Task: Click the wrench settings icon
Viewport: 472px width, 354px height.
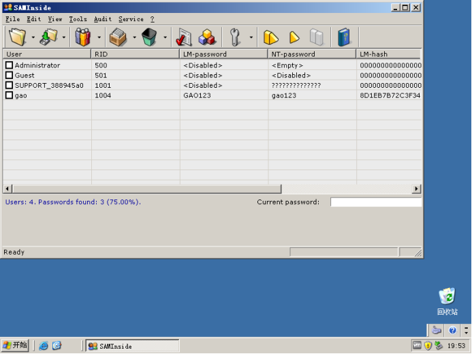Action: (236, 37)
